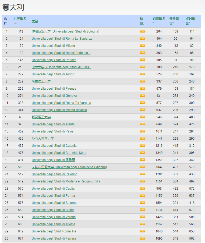Open 都灵理工大学 link

pos(41,117)
